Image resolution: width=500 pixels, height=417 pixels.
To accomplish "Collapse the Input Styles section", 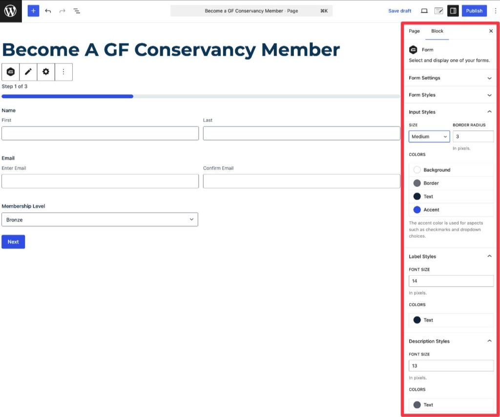I will pyautogui.click(x=450, y=112).
